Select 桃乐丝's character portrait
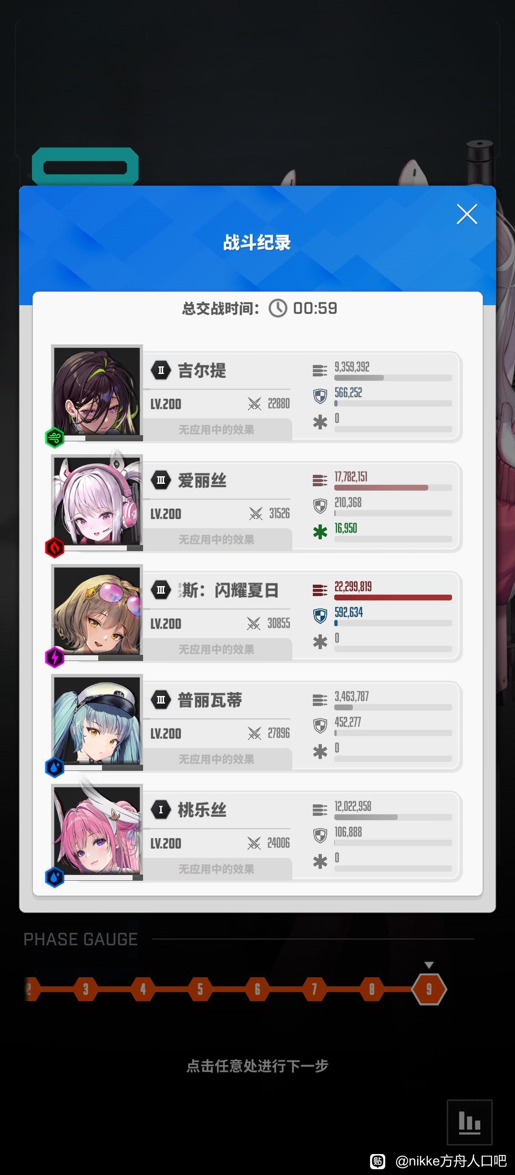 [x=97, y=830]
